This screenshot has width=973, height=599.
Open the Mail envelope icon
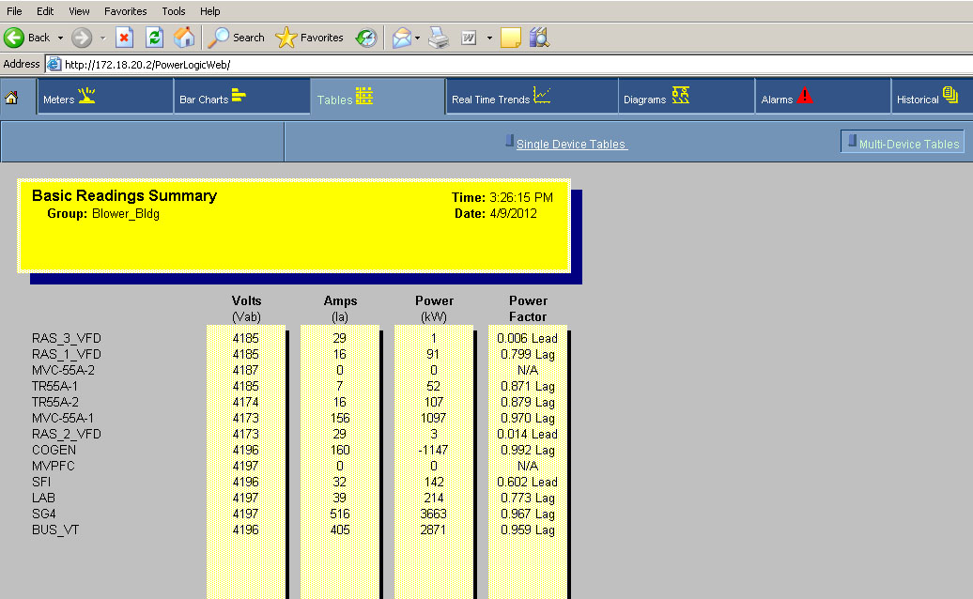401,38
